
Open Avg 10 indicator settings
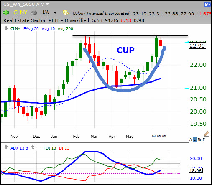point(48,29)
